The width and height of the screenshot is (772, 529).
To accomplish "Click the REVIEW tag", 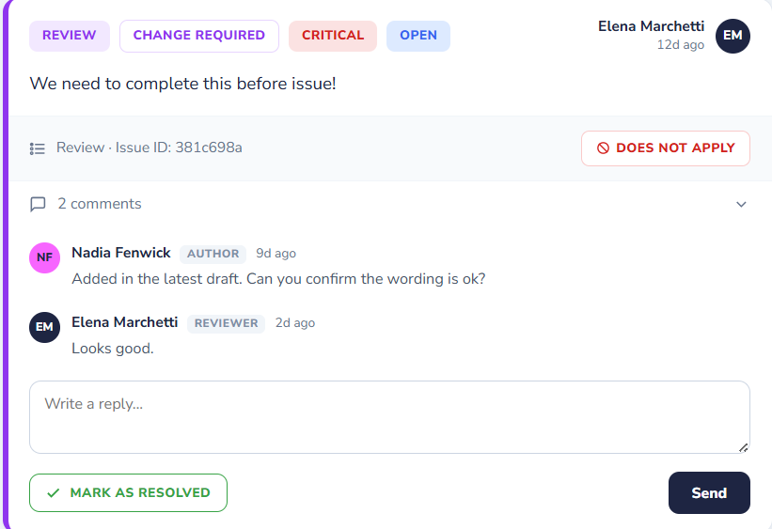I will (x=70, y=36).
